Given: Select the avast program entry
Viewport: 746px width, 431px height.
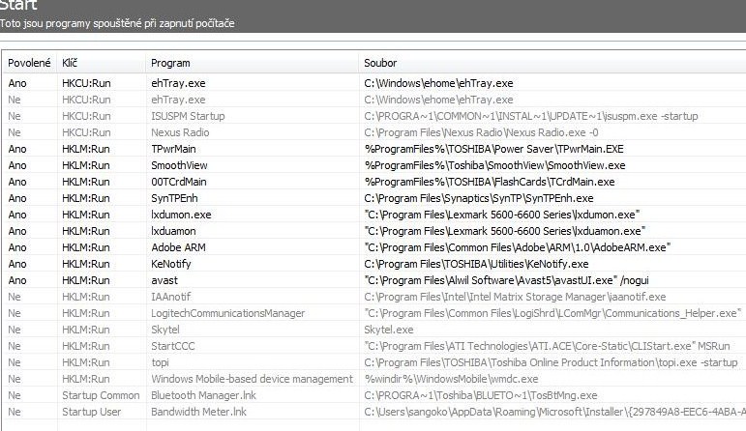Looking at the screenshot, I should 164,280.
